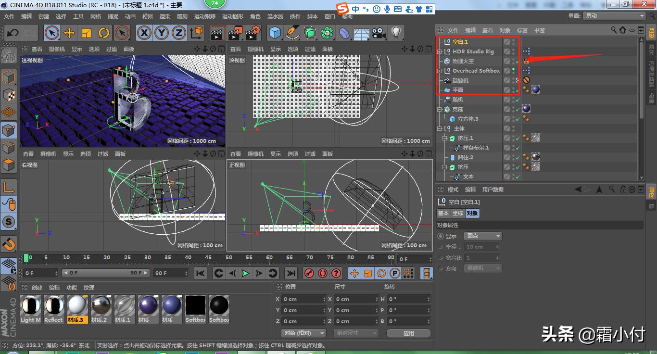Open the 渲染 menu in the menu bar
This screenshot has width=657, height=354.
164,16
